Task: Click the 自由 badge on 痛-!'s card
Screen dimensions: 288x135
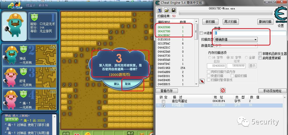Action: 23,94
